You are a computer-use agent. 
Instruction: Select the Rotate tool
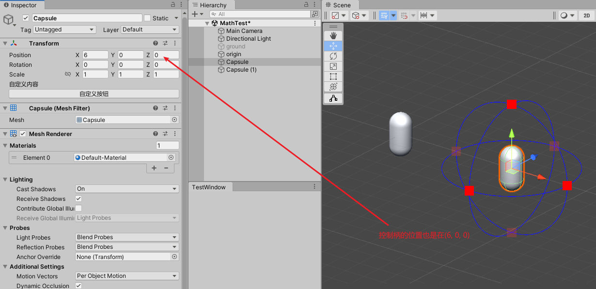(x=333, y=56)
